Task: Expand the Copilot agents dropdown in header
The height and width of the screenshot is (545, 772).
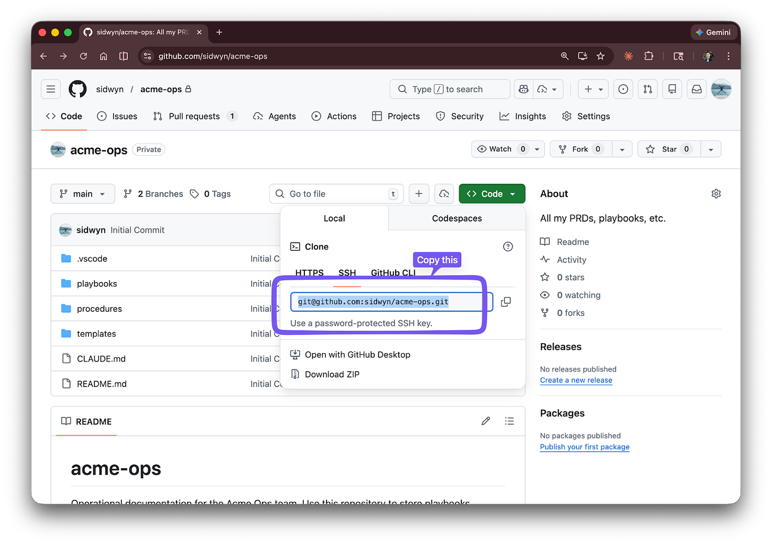Action: 548,89
